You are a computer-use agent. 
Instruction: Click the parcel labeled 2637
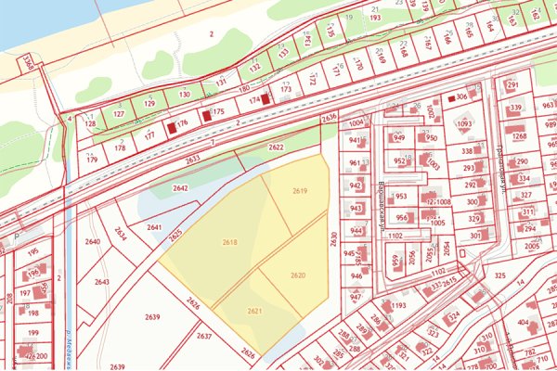204,336
